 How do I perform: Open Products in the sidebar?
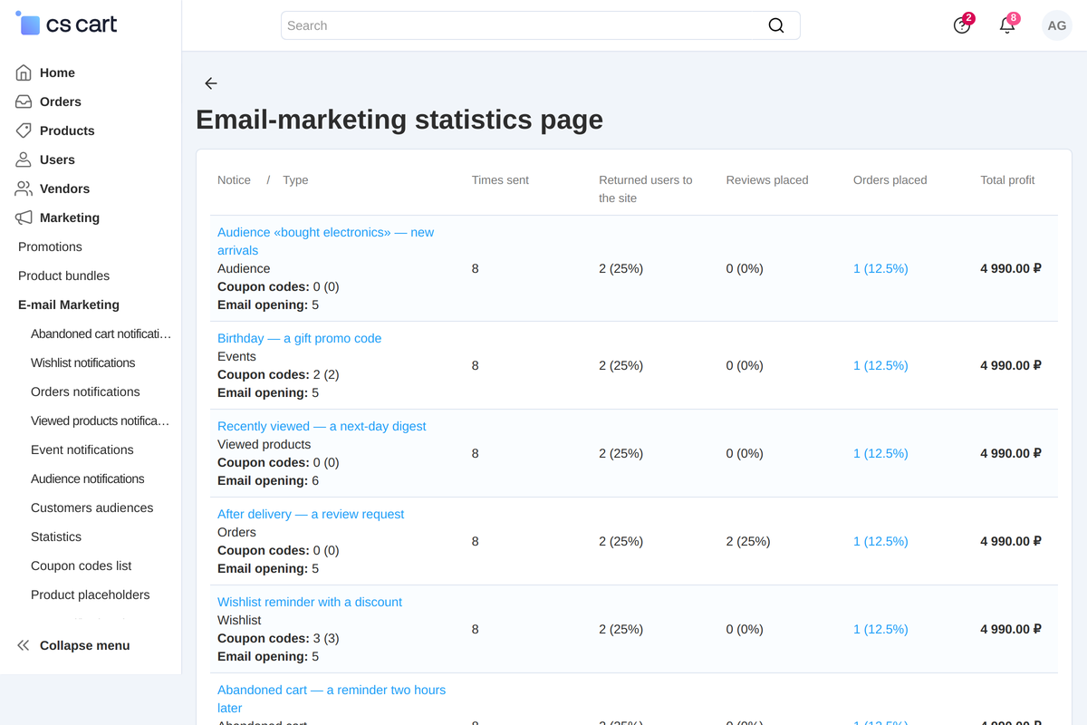click(x=67, y=130)
